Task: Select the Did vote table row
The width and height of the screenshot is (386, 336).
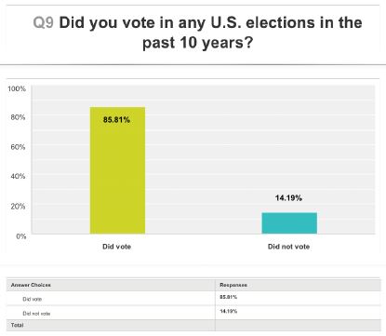Action: pos(193,299)
